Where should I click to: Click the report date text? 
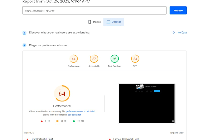(x=56, y=2)
